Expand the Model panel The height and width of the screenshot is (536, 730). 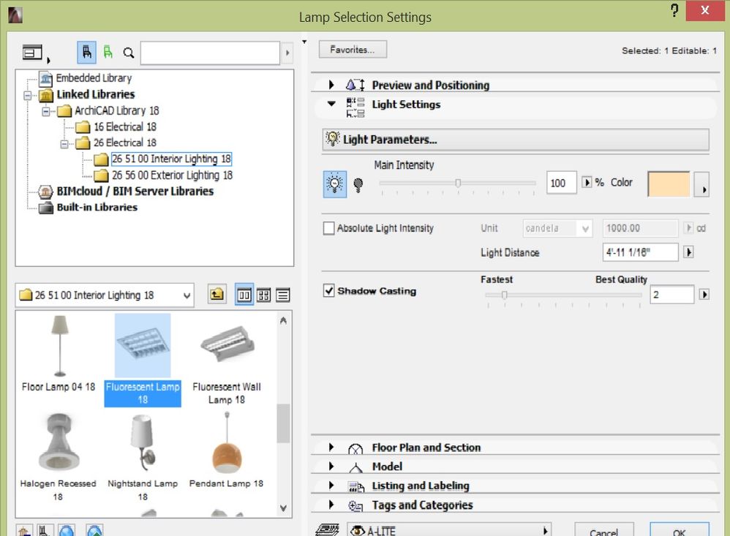coord(331,467)
